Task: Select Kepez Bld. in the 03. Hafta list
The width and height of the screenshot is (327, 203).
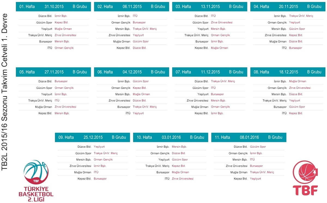Action: 201,48
